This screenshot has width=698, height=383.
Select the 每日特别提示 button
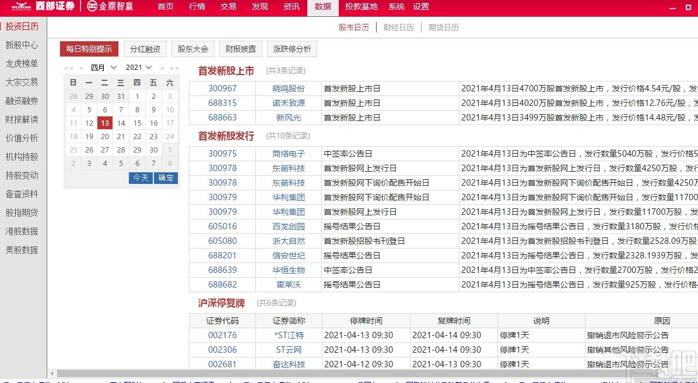pos(89,49)
